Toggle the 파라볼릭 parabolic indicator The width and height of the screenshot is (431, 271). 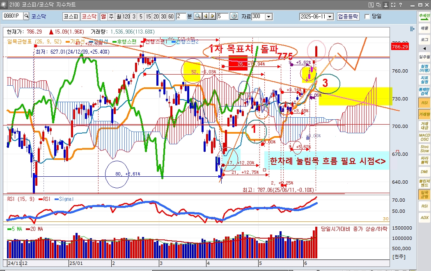pyautogui.click(x=424, y=160)
